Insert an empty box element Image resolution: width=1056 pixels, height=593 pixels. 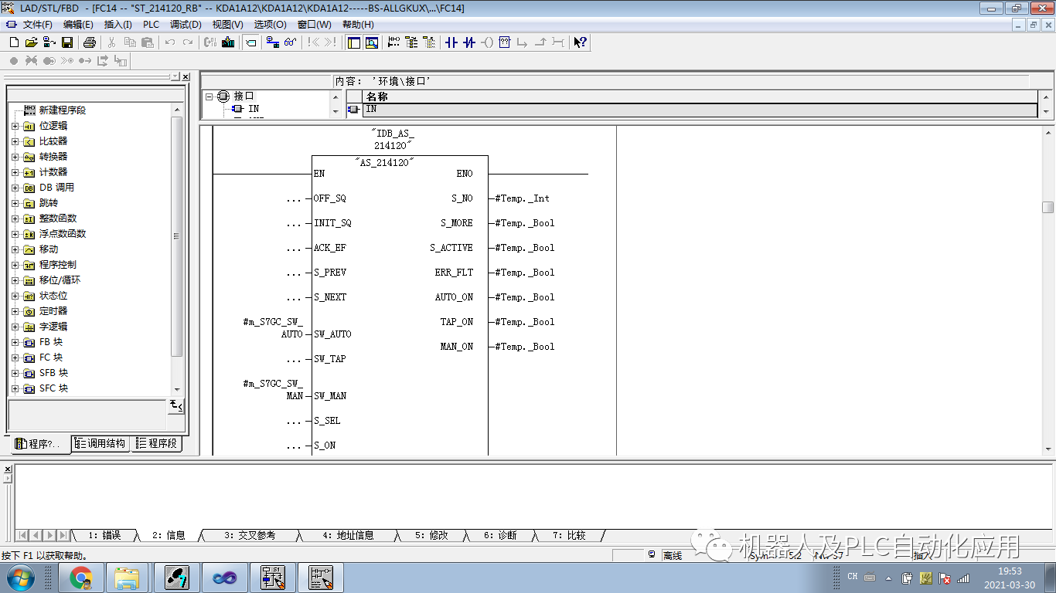tap(505, 42)
